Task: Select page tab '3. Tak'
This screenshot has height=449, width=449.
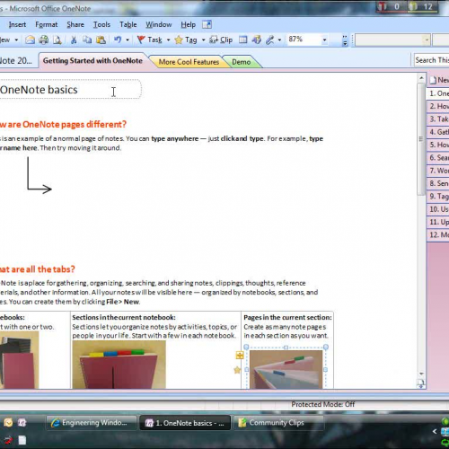Action: click(438, 119)
